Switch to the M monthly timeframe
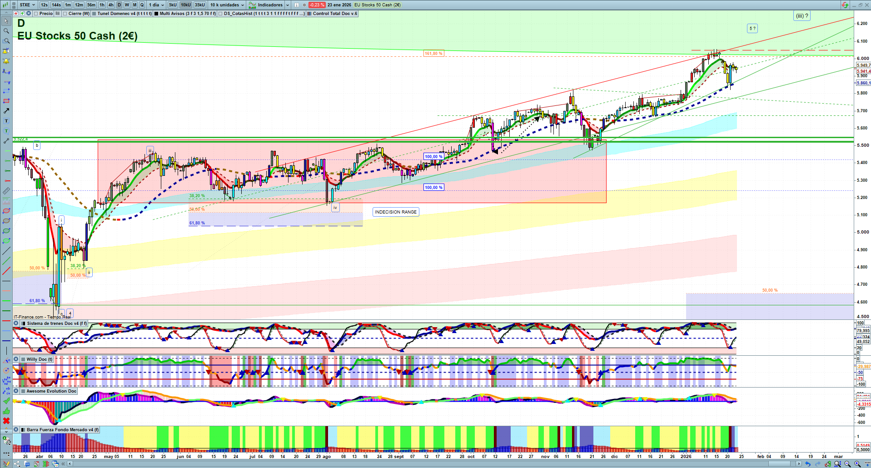 coord(134,5)
